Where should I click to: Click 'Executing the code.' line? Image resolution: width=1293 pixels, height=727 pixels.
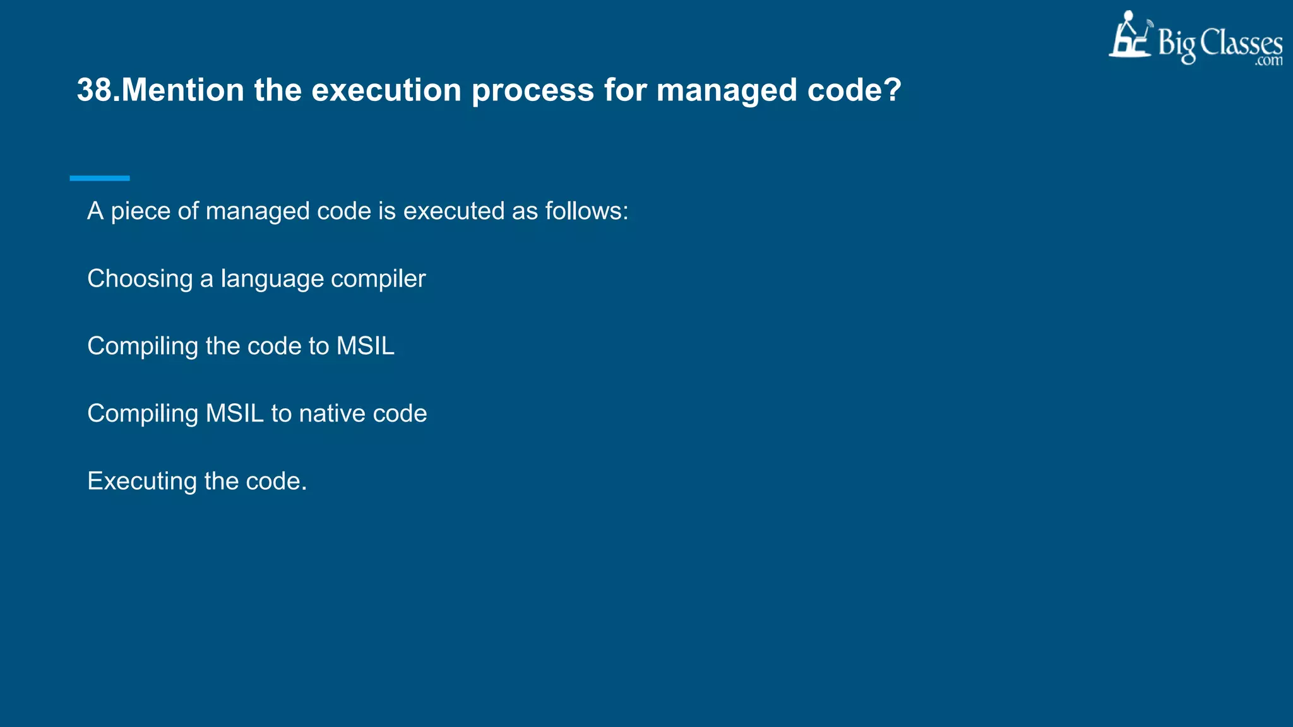[197, 482]
